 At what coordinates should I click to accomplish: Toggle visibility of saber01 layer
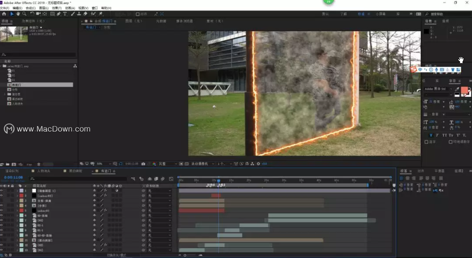click(x=2, y=211)
